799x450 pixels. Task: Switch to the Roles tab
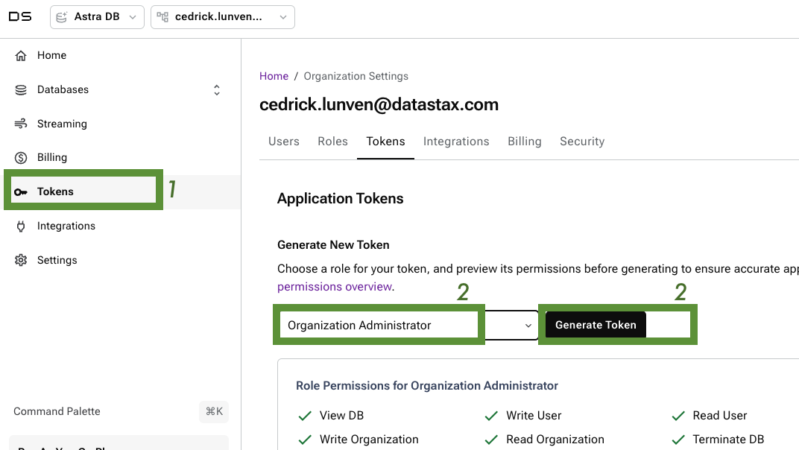coord(332,142)
